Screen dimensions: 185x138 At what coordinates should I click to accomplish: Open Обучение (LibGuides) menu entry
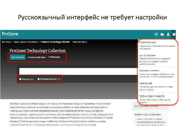[x=149, y=71]
